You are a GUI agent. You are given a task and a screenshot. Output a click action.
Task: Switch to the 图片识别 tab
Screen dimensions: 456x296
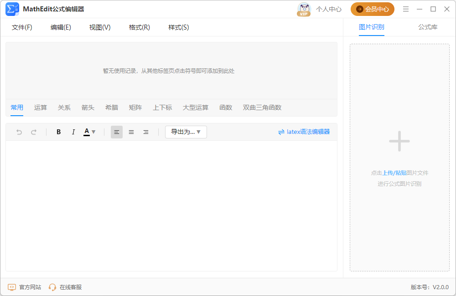[371, 27]
